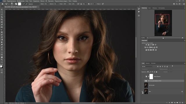Select the Rectangular Marquee tool
The height and width of the screenshot is (104, 186).
[x=2, y=12]
